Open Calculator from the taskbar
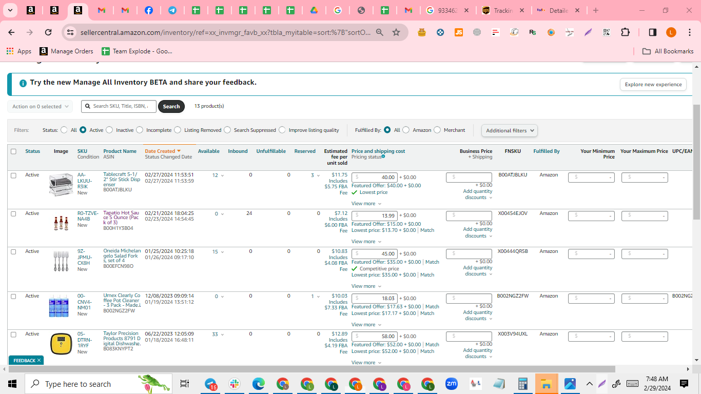Image resolution: width=701 pixels, height=394 pixels. point(522,384)
